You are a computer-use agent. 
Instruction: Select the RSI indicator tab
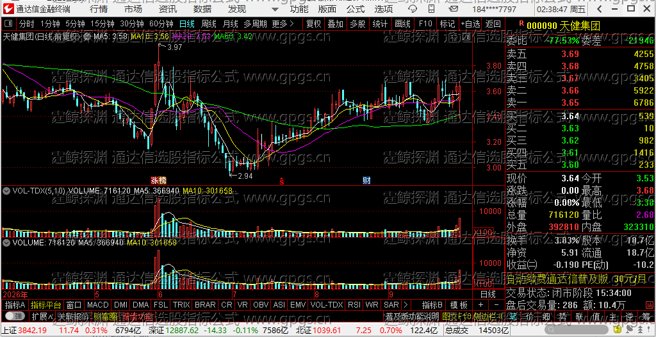point(354,305)
